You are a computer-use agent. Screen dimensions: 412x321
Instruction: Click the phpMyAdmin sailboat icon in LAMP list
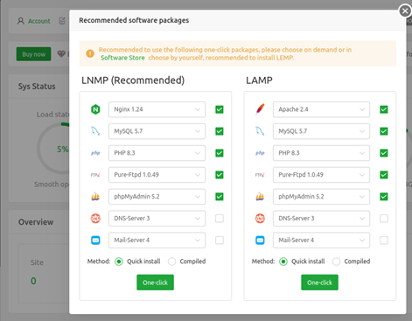pyautogui.click(x=260, y=197)
